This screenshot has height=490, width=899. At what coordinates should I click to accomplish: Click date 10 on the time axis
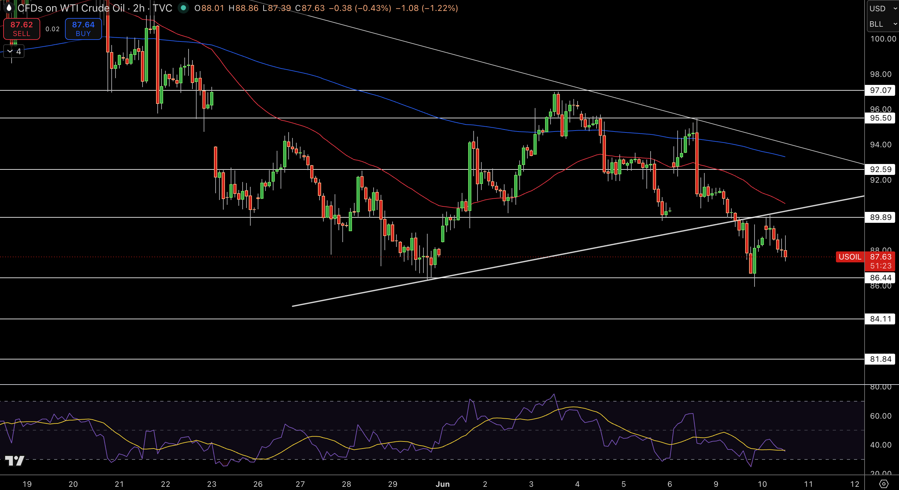762,484
